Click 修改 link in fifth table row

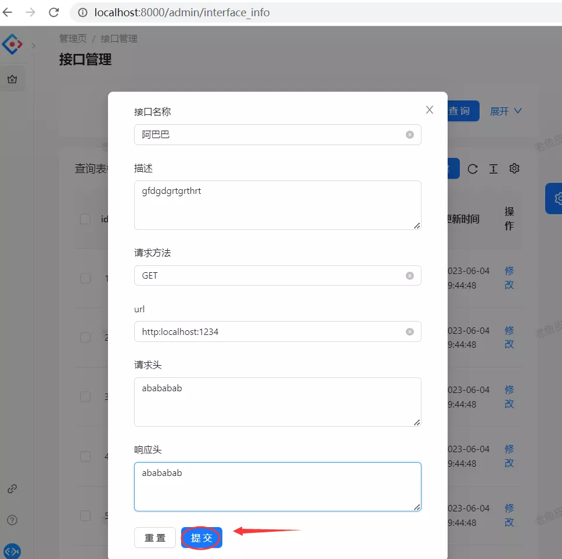pos(509,515)
